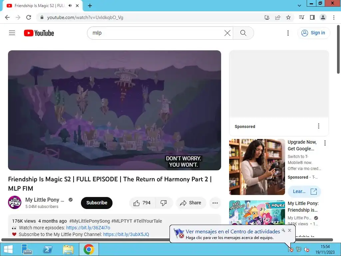This screenshot has width=341, height=256.
Task: Go back with the browser back arrow
Action: [x=7, y=17]
